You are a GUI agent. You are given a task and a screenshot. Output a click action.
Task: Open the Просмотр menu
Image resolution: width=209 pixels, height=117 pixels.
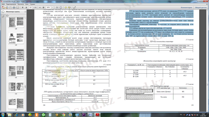point(23,4)
